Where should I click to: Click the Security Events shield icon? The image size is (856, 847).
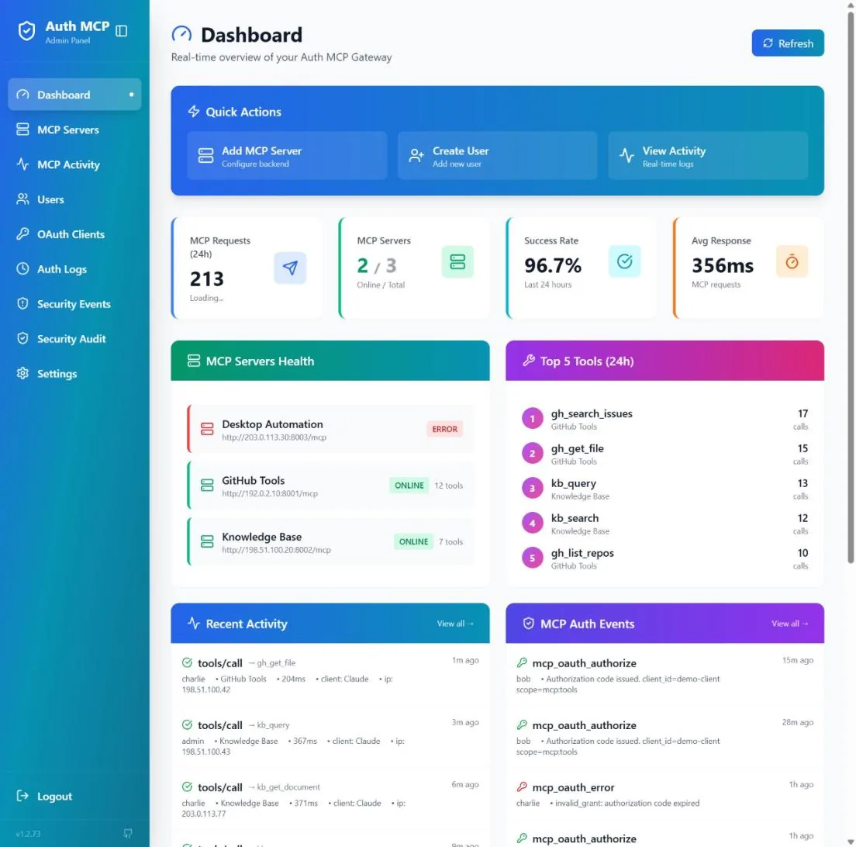(x=22, y=303)
